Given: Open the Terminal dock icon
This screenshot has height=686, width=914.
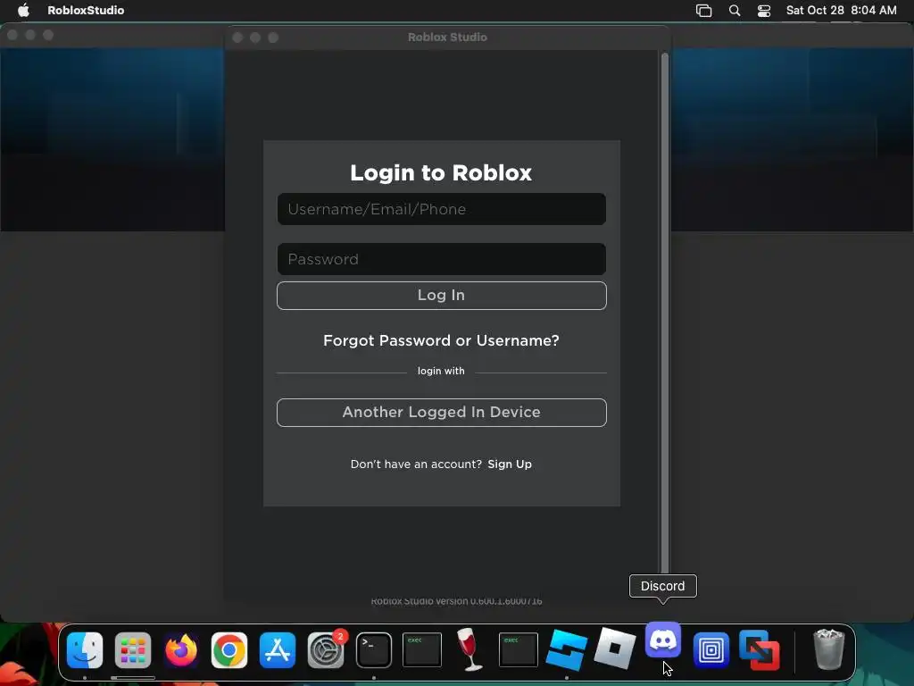Looking at the screenshot, I should point(374,650).
